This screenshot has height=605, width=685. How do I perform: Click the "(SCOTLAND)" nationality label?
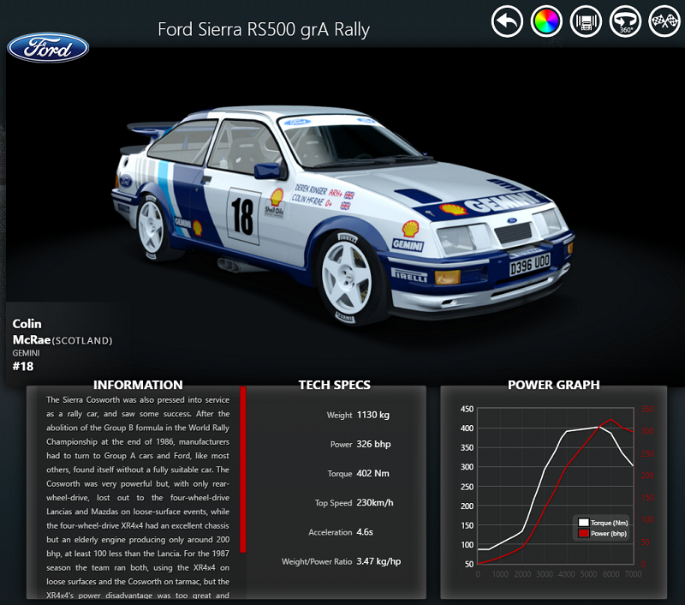82,340
